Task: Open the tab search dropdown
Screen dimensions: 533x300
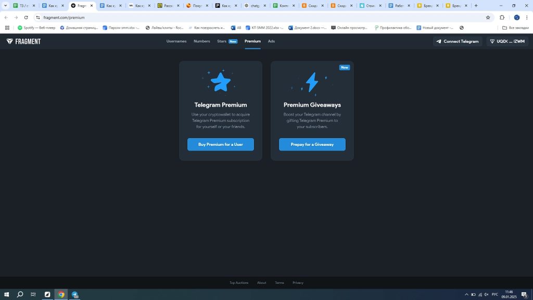Action: pos(5,5)
